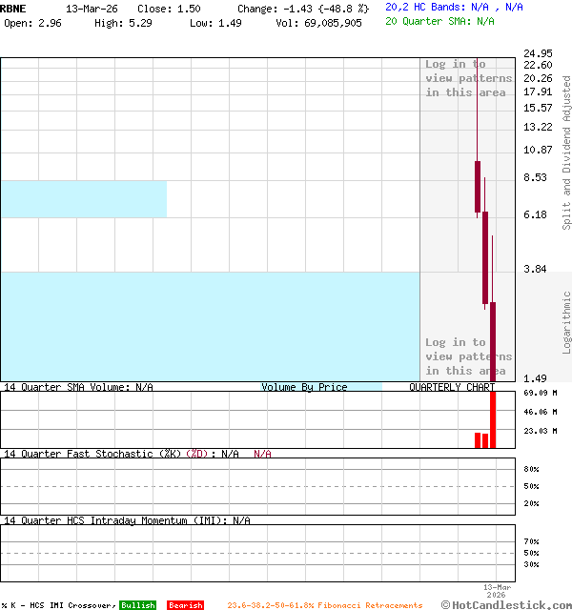Click the lowest candlestick near 1.49
This screenshot has height=610, width=572.
(493, 341)
